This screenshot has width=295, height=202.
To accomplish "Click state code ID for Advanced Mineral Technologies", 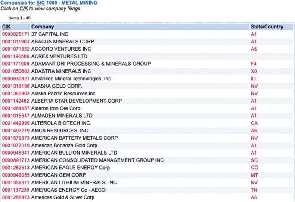I will click(253, 79).
